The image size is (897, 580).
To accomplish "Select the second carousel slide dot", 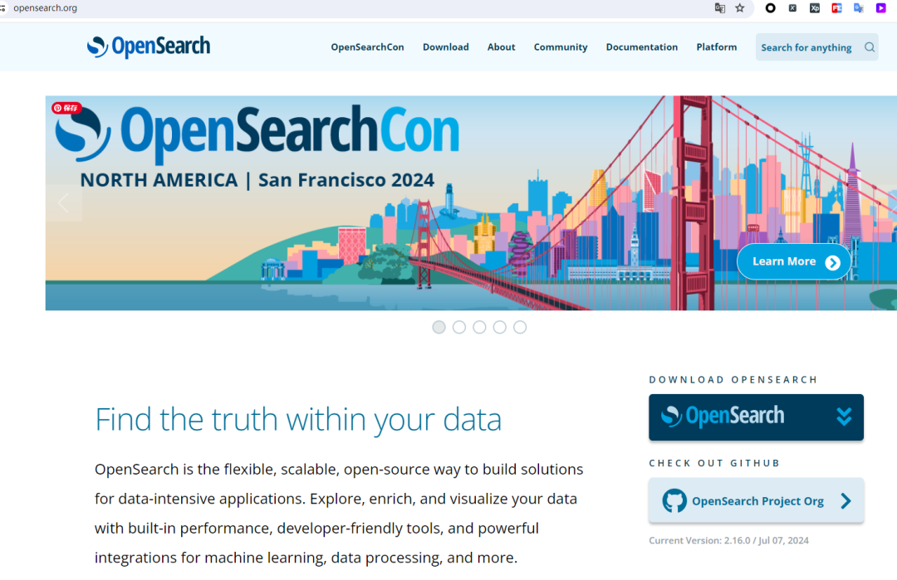I will 458,327.
